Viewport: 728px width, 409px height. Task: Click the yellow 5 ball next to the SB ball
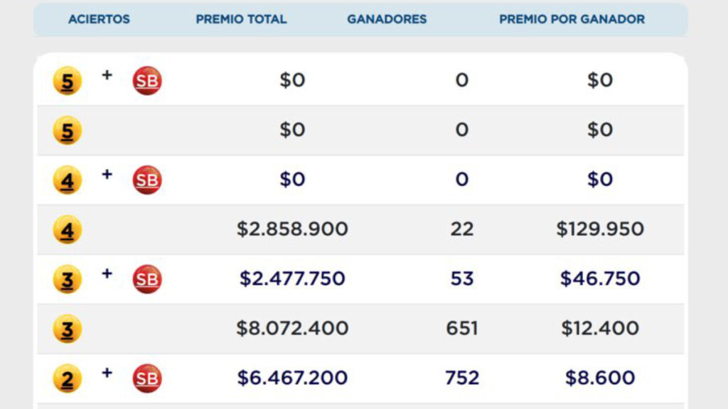click(68, 82)
